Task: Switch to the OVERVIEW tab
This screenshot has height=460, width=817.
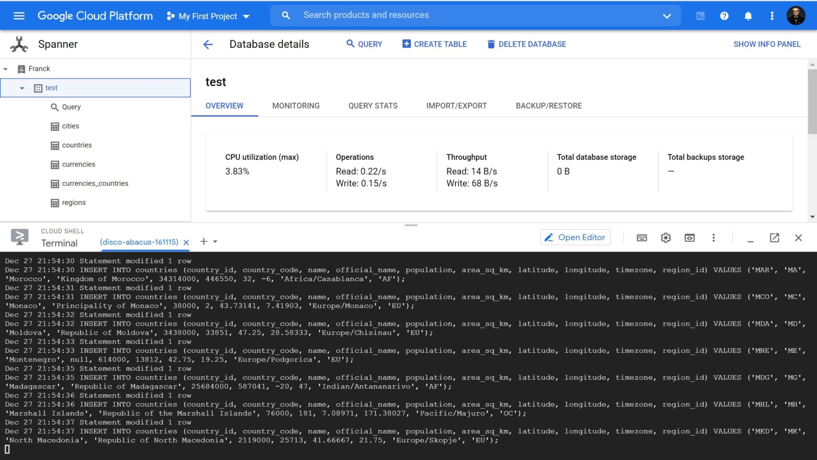Action: tap(224, 106)
